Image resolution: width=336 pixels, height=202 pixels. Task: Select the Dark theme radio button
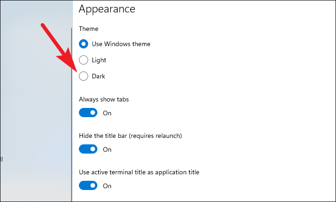(x=84, y=76)
